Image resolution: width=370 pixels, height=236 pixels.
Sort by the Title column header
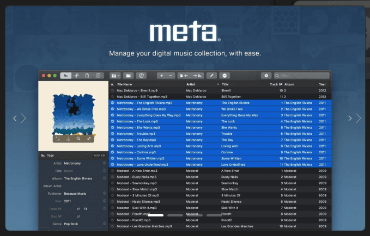[x=241, y=84]
